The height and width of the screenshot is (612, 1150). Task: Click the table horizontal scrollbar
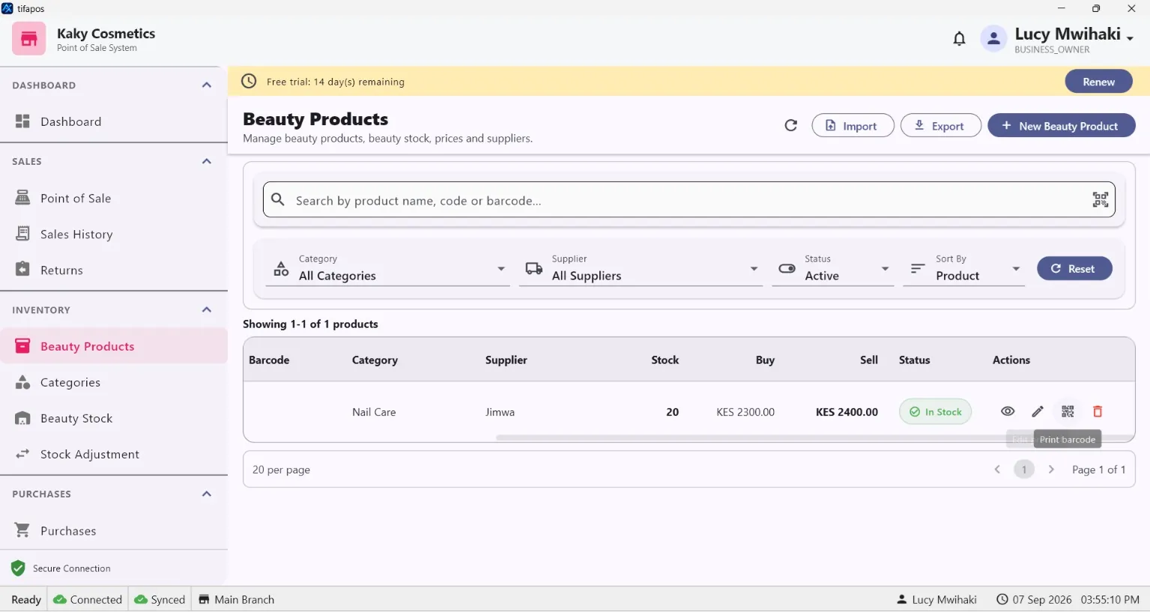814,437
